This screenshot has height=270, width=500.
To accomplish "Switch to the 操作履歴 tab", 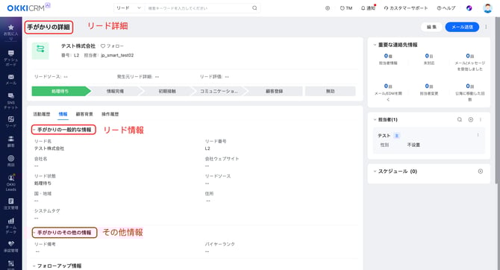I will [110, 114].
